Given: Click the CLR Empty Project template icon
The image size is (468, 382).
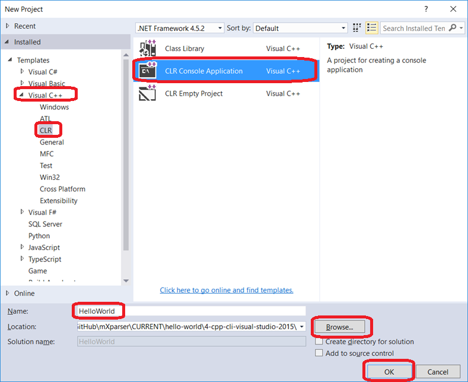Looking at the screenshot, I should pyautogui.click(x=148, y=93).
